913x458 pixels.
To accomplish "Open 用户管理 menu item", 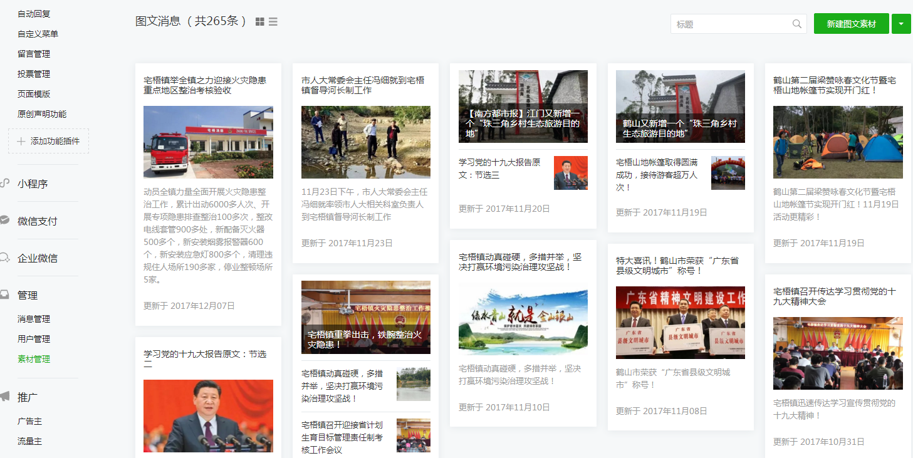I will point(34,339).
